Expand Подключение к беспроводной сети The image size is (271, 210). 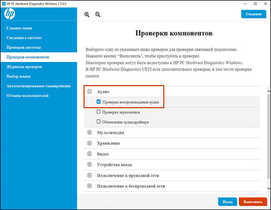pyautogui.click(x=89, y=186)
